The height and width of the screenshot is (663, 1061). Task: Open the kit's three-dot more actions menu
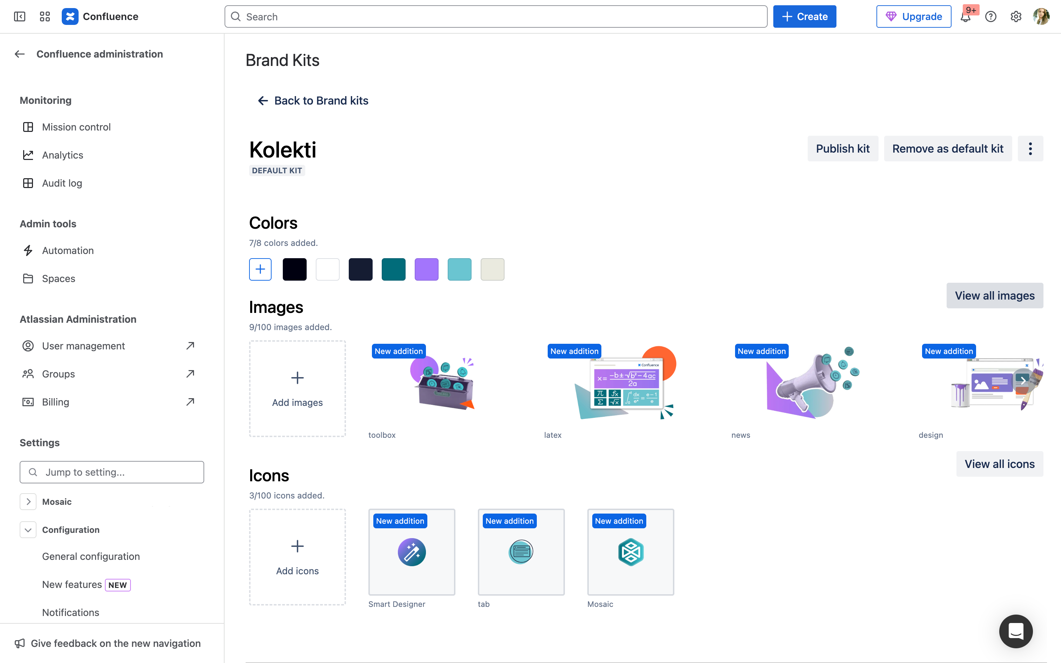coord(1030,149)
